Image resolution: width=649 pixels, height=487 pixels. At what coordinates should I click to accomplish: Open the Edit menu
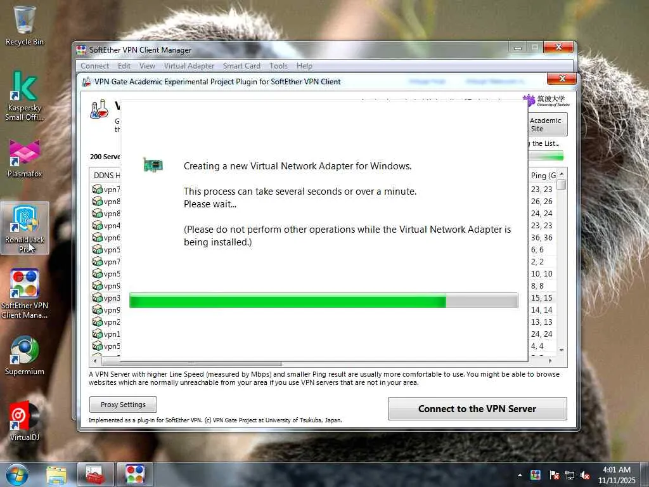[x=124, y=66]
